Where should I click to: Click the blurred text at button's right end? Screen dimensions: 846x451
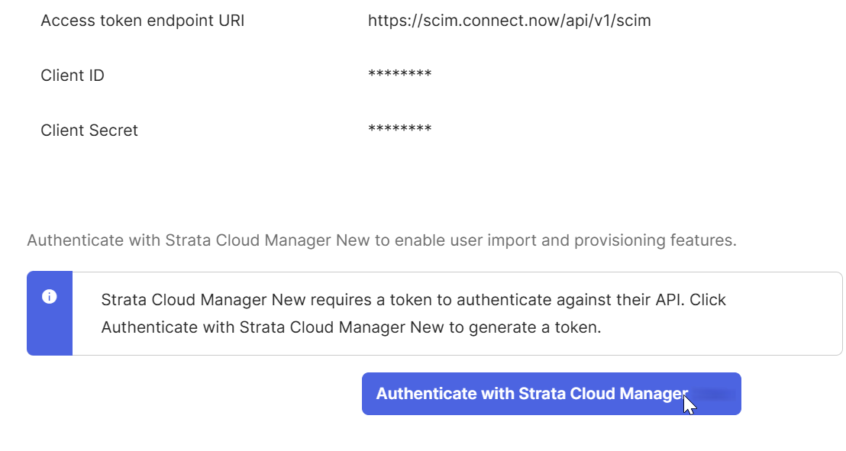coord(714,395)
